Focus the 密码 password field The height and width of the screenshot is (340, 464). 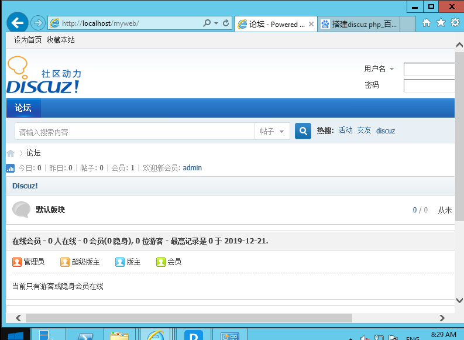click(429, 85)
